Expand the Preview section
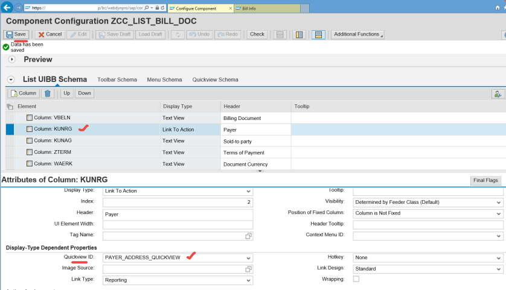This screenshot has width=506, height=290. [12, 60]
